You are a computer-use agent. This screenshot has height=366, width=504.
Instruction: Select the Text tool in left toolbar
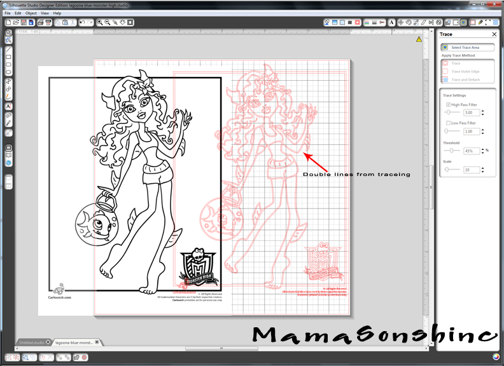coord(9,106)
